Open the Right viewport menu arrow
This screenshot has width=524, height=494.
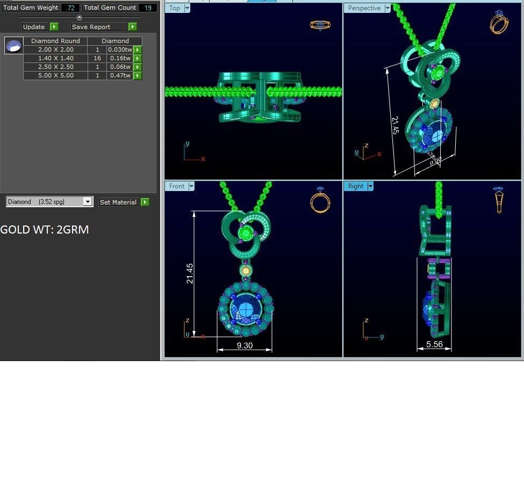[x=370, y=186]
